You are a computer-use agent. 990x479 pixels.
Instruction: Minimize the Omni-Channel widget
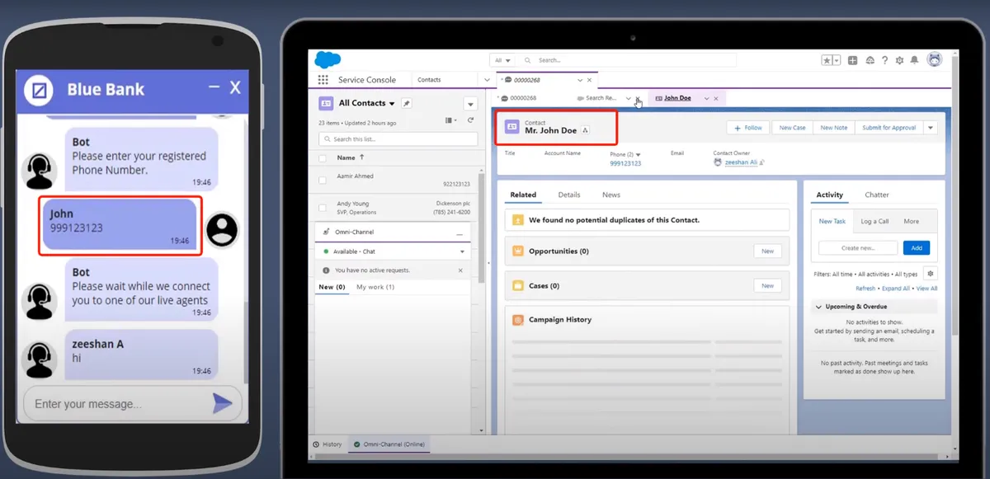pos(460,234)
